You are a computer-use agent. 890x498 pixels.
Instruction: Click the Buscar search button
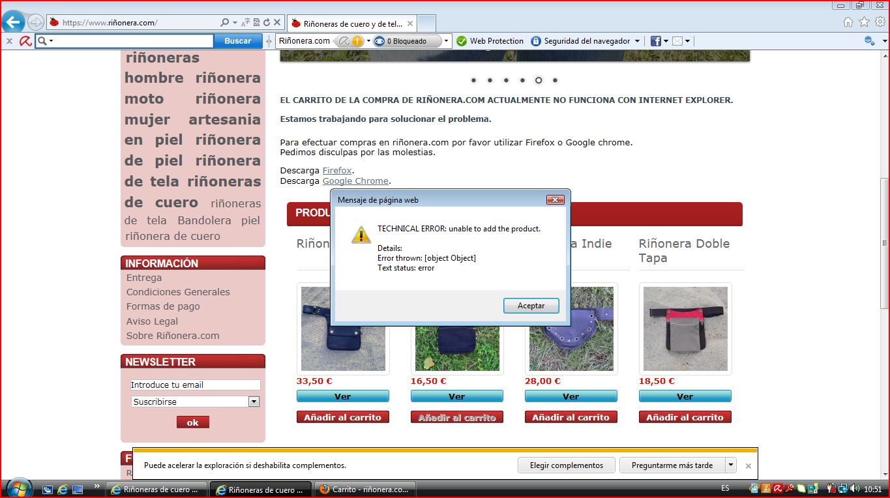pyautogui.click(x=238, y=41)
